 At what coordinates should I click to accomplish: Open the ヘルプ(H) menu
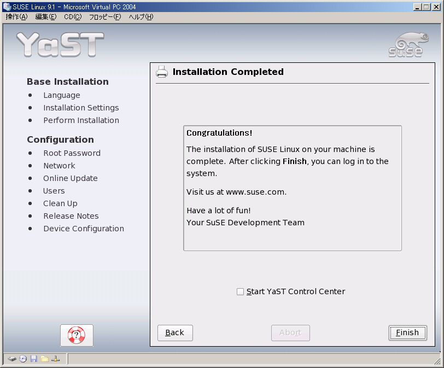[x=141, y=17]
